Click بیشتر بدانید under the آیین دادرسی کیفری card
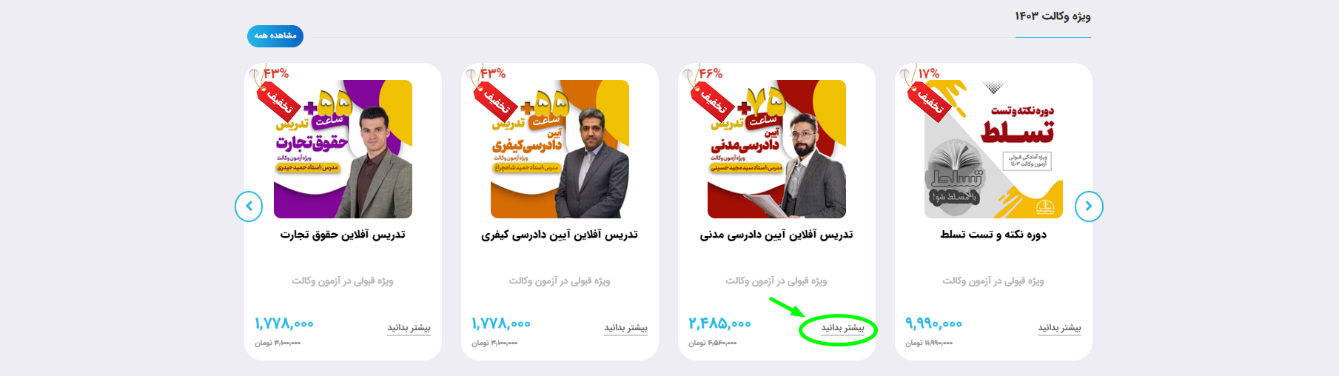The image size is (1339, 376). pyautogui.click(x=625, y=328)
